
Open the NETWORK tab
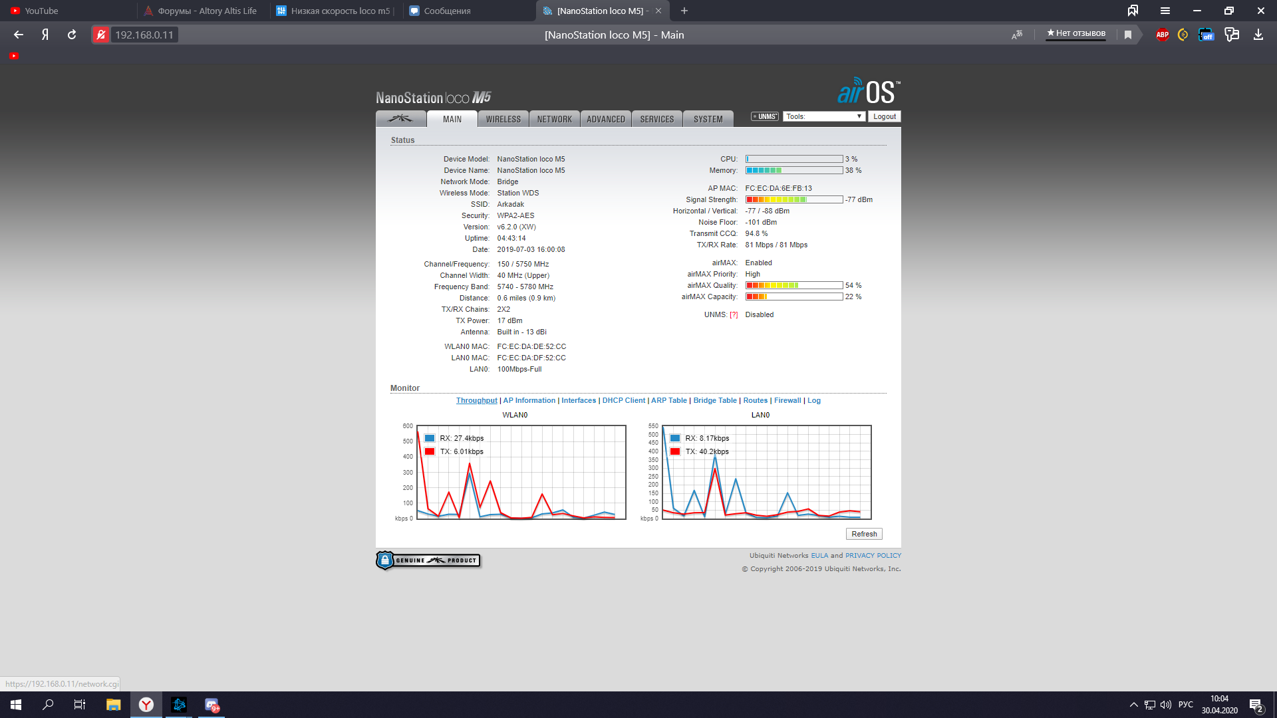[x=555, y=119]
